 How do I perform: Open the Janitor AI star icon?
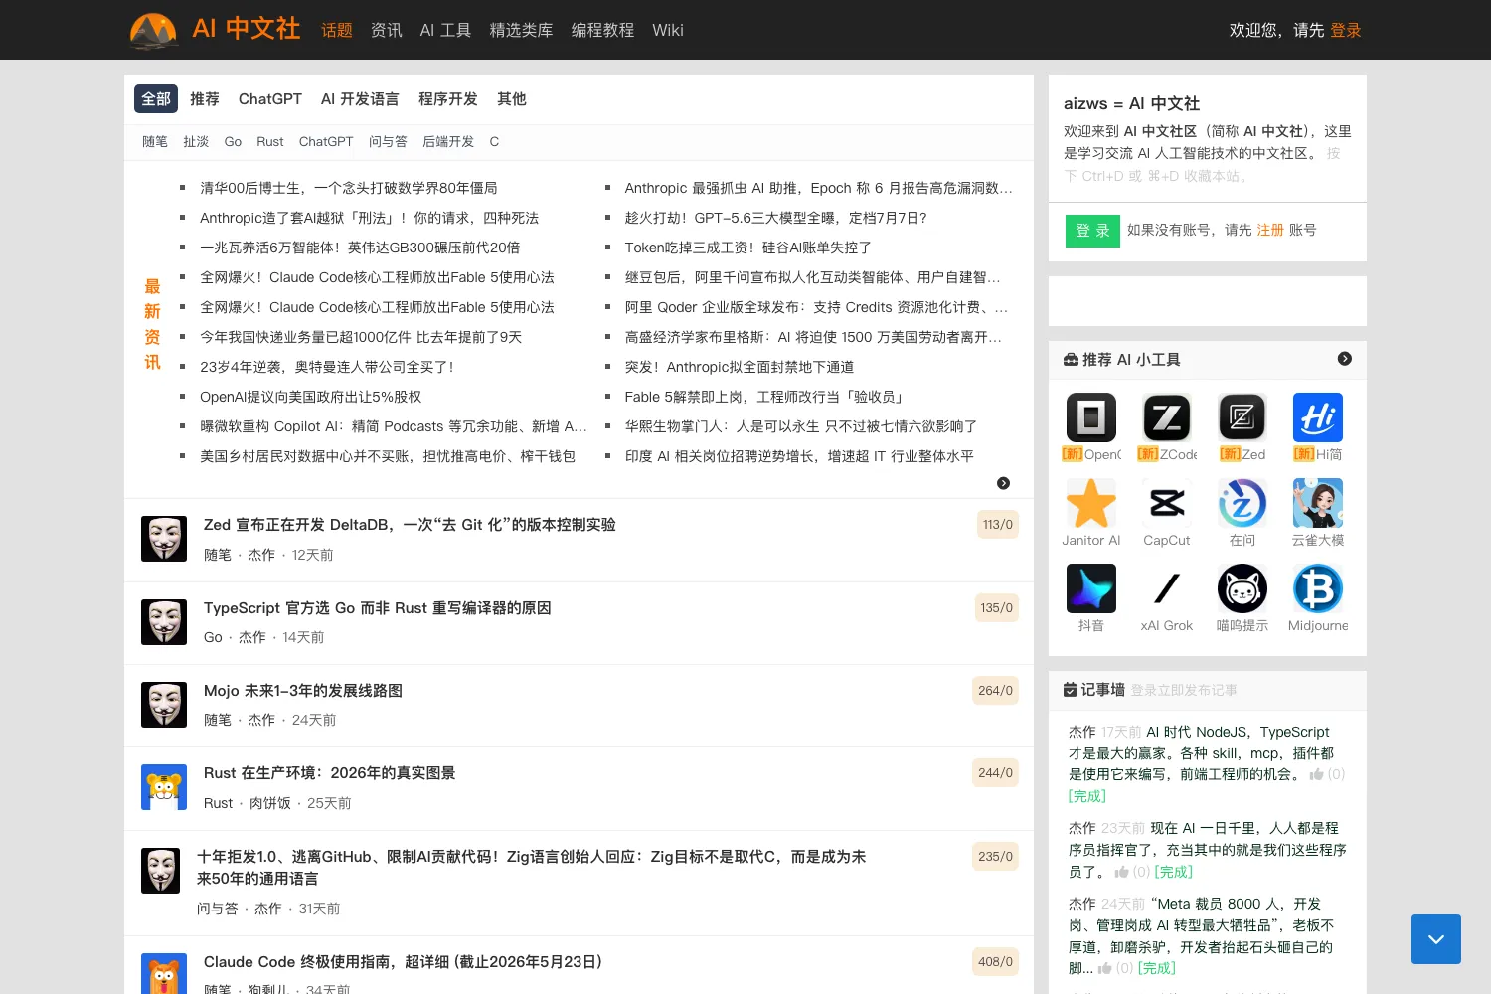1091,503
